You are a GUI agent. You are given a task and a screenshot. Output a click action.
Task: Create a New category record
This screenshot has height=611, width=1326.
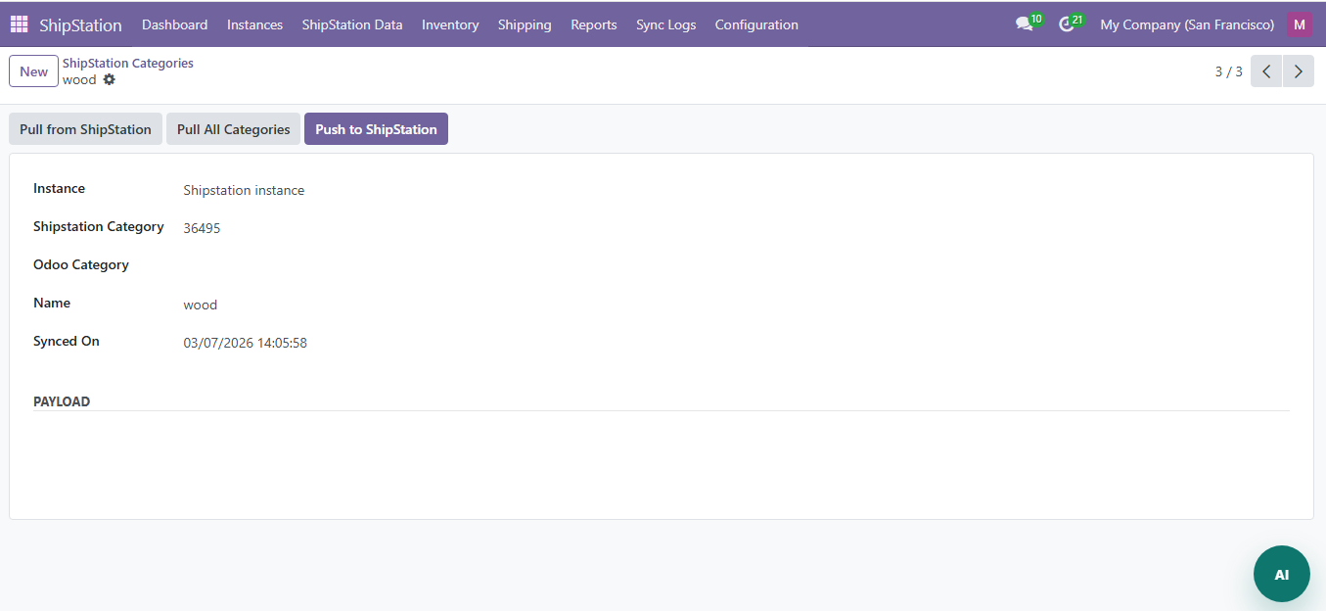(x=33, y=71)
